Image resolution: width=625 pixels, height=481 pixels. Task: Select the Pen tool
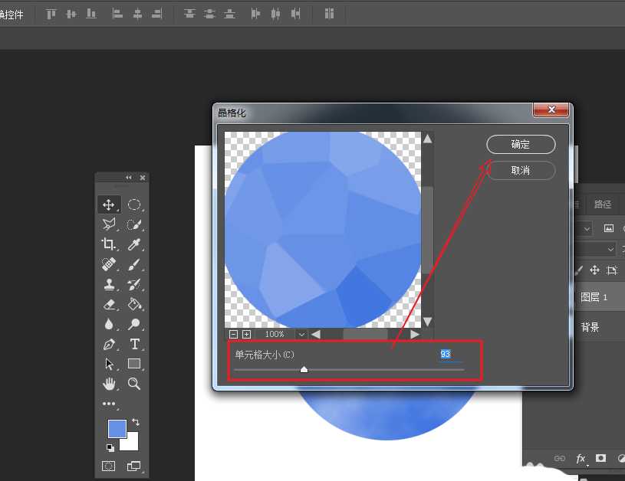coord(109,344)
